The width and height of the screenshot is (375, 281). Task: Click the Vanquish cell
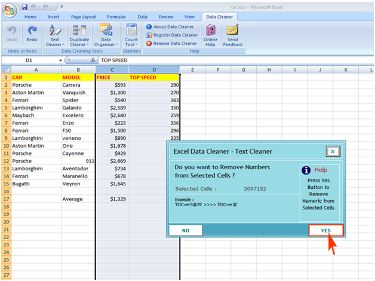(78, 93)
